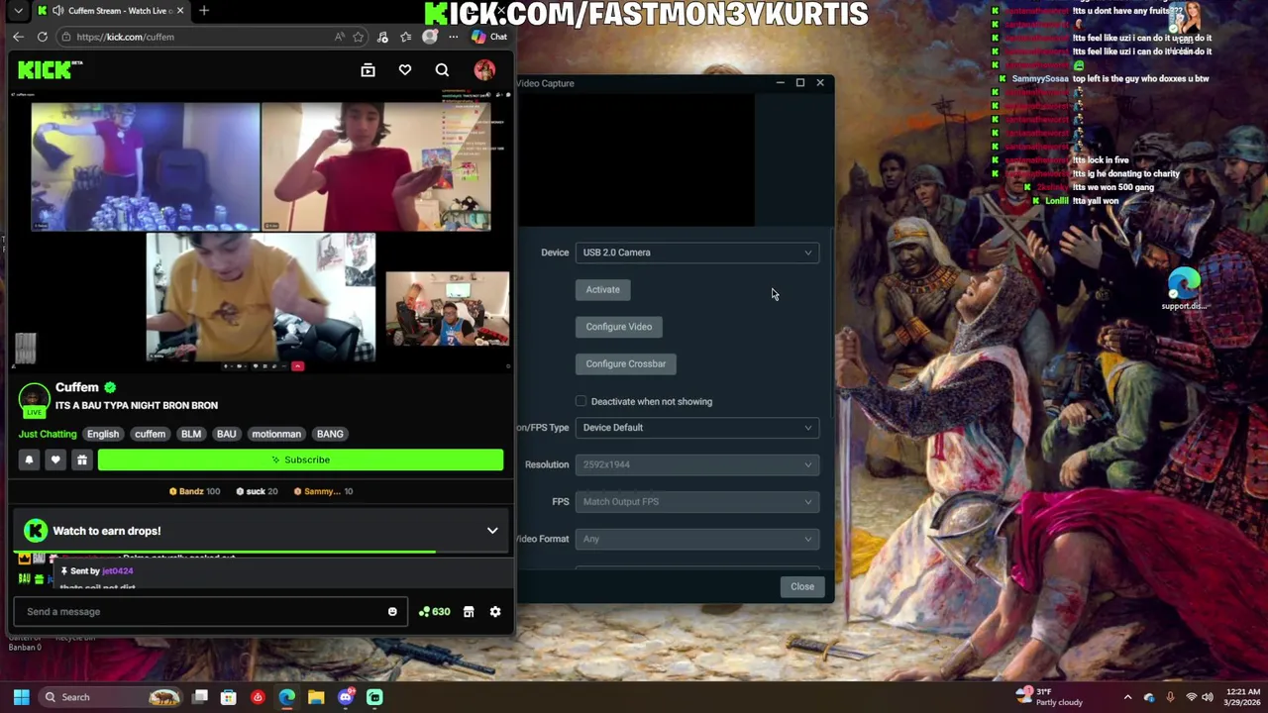Image resolution: width=1268 pixels, height=713 pixels.
Task: Open jet0424 pinned message sender
Action: [117, 571]
